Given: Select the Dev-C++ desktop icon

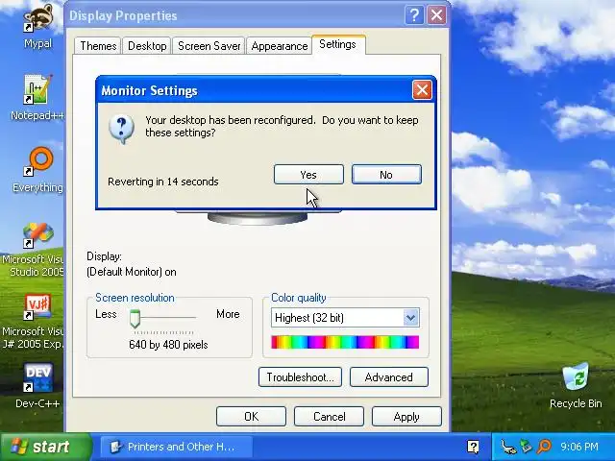Looking at the screenshot, I should [37, 385].
